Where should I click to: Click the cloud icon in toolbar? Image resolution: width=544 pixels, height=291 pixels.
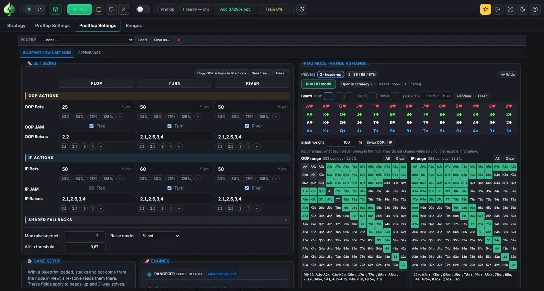[40, 9]
